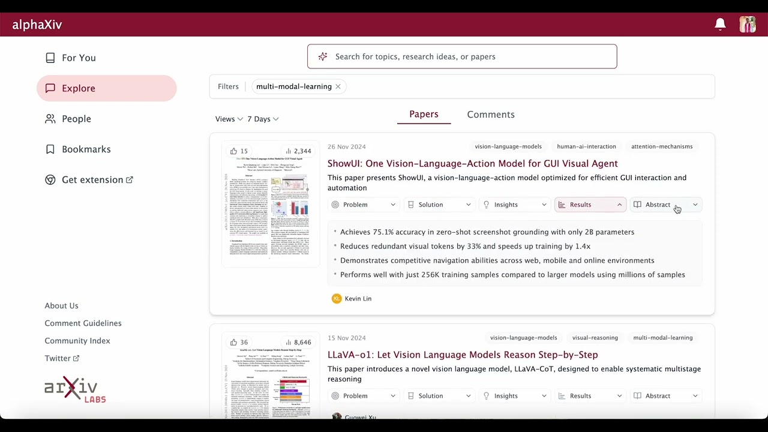Click the competitive navigation abilities bullet
The height and width of the screenshot is (432, 768).
pyautogui.click(x=497, y=260)
